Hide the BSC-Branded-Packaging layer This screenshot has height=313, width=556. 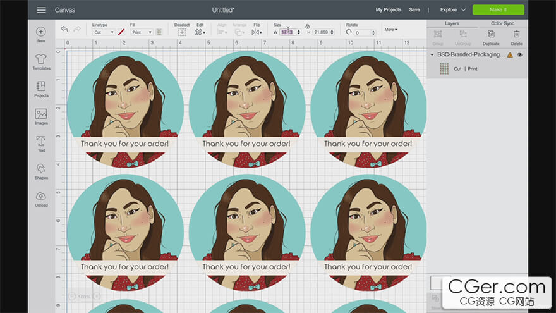point(519,54)
